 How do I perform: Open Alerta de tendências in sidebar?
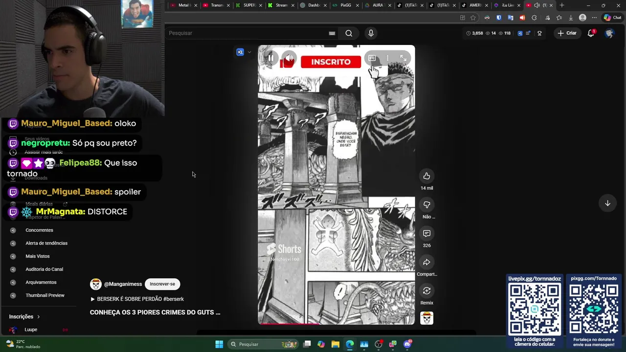point(46,243)
